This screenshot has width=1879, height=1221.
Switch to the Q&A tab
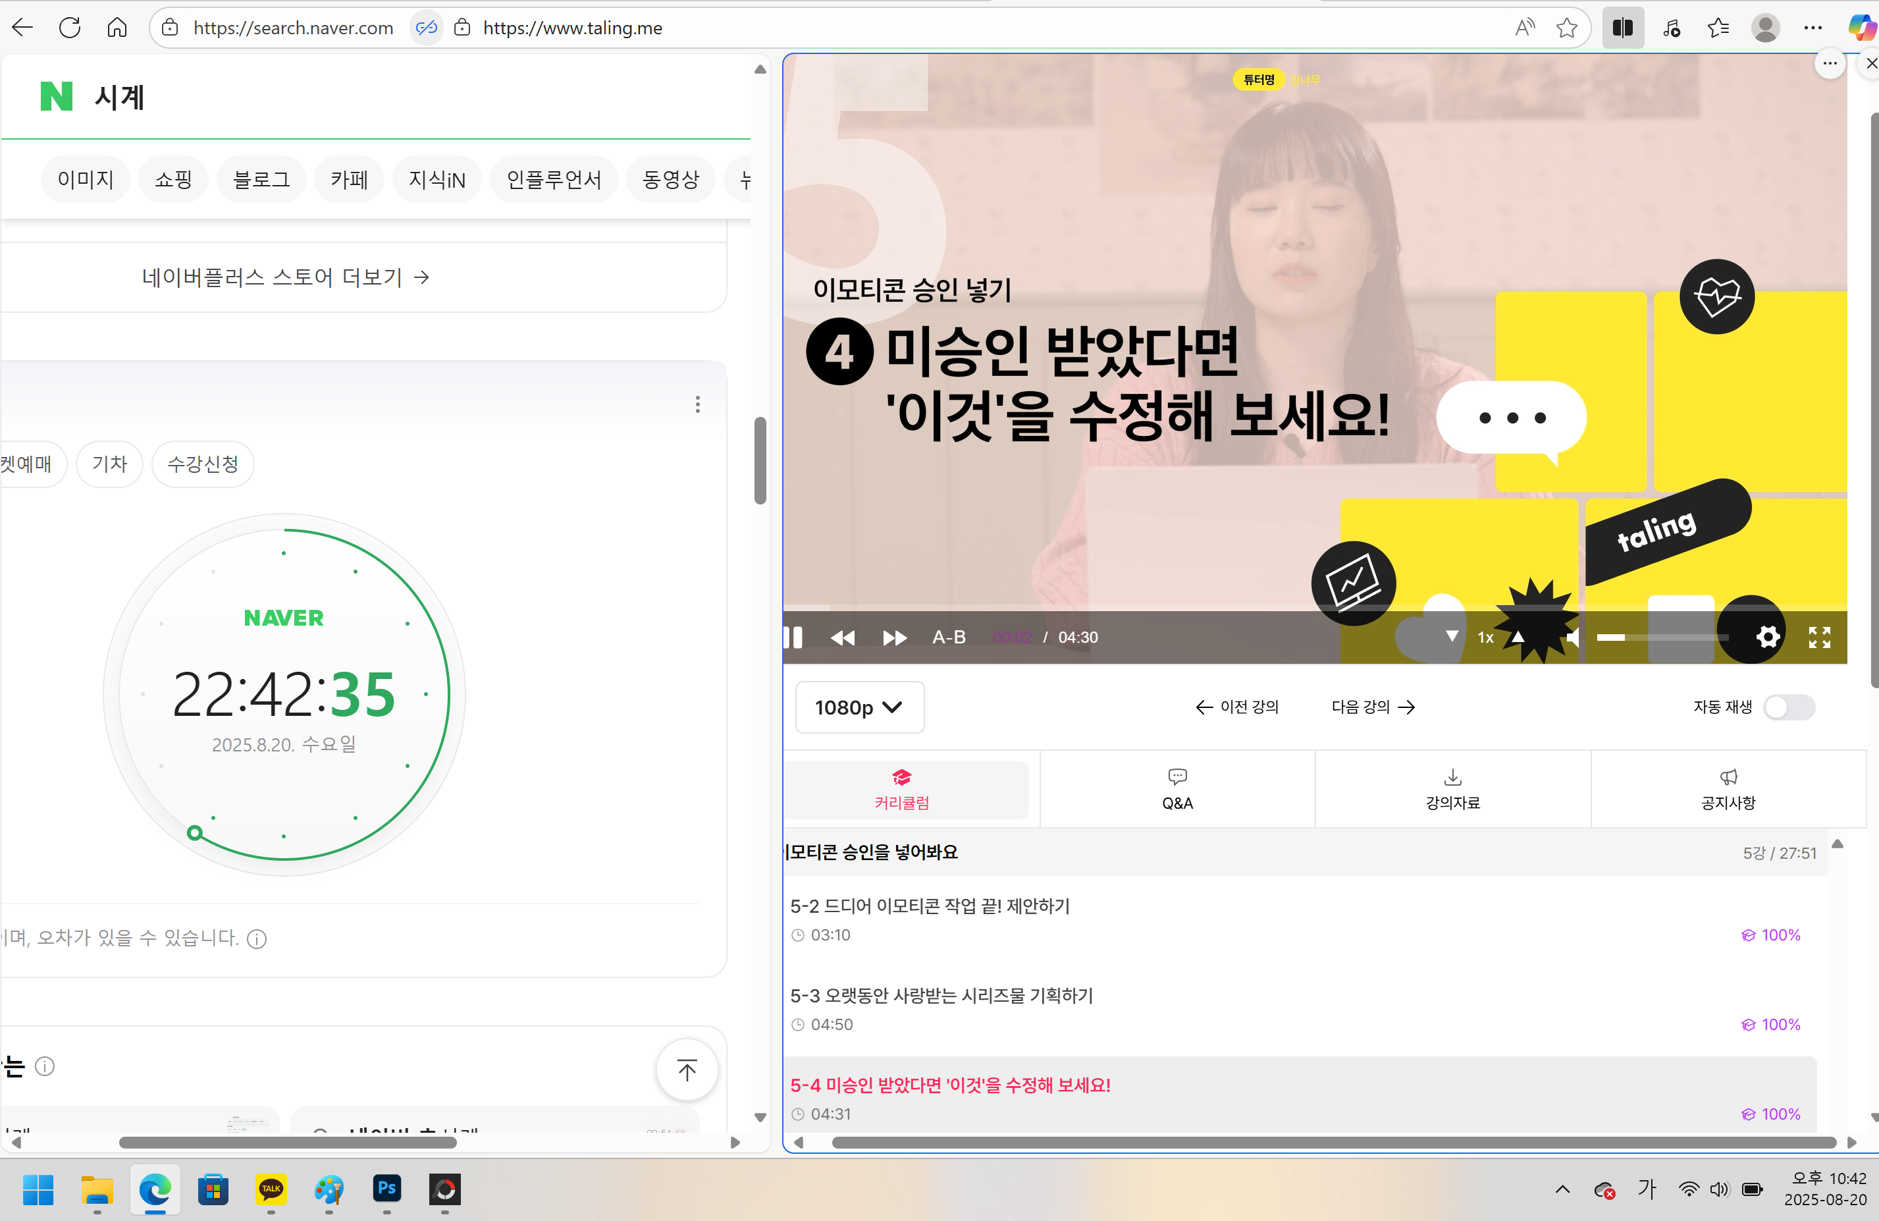pyautogui.click(x=1177, y=789)
